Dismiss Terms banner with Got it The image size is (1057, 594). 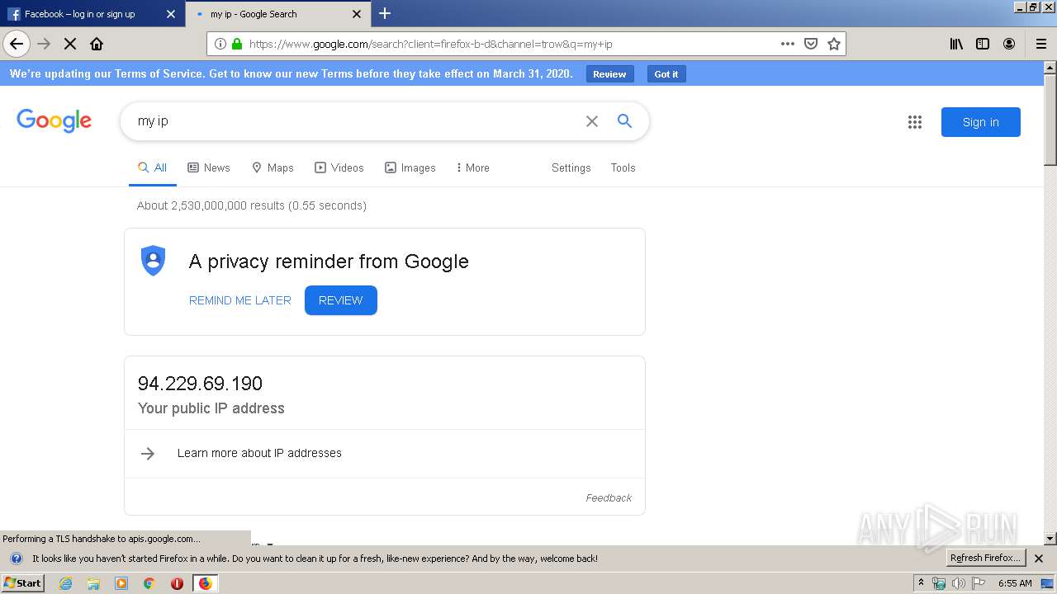point(666,74)
